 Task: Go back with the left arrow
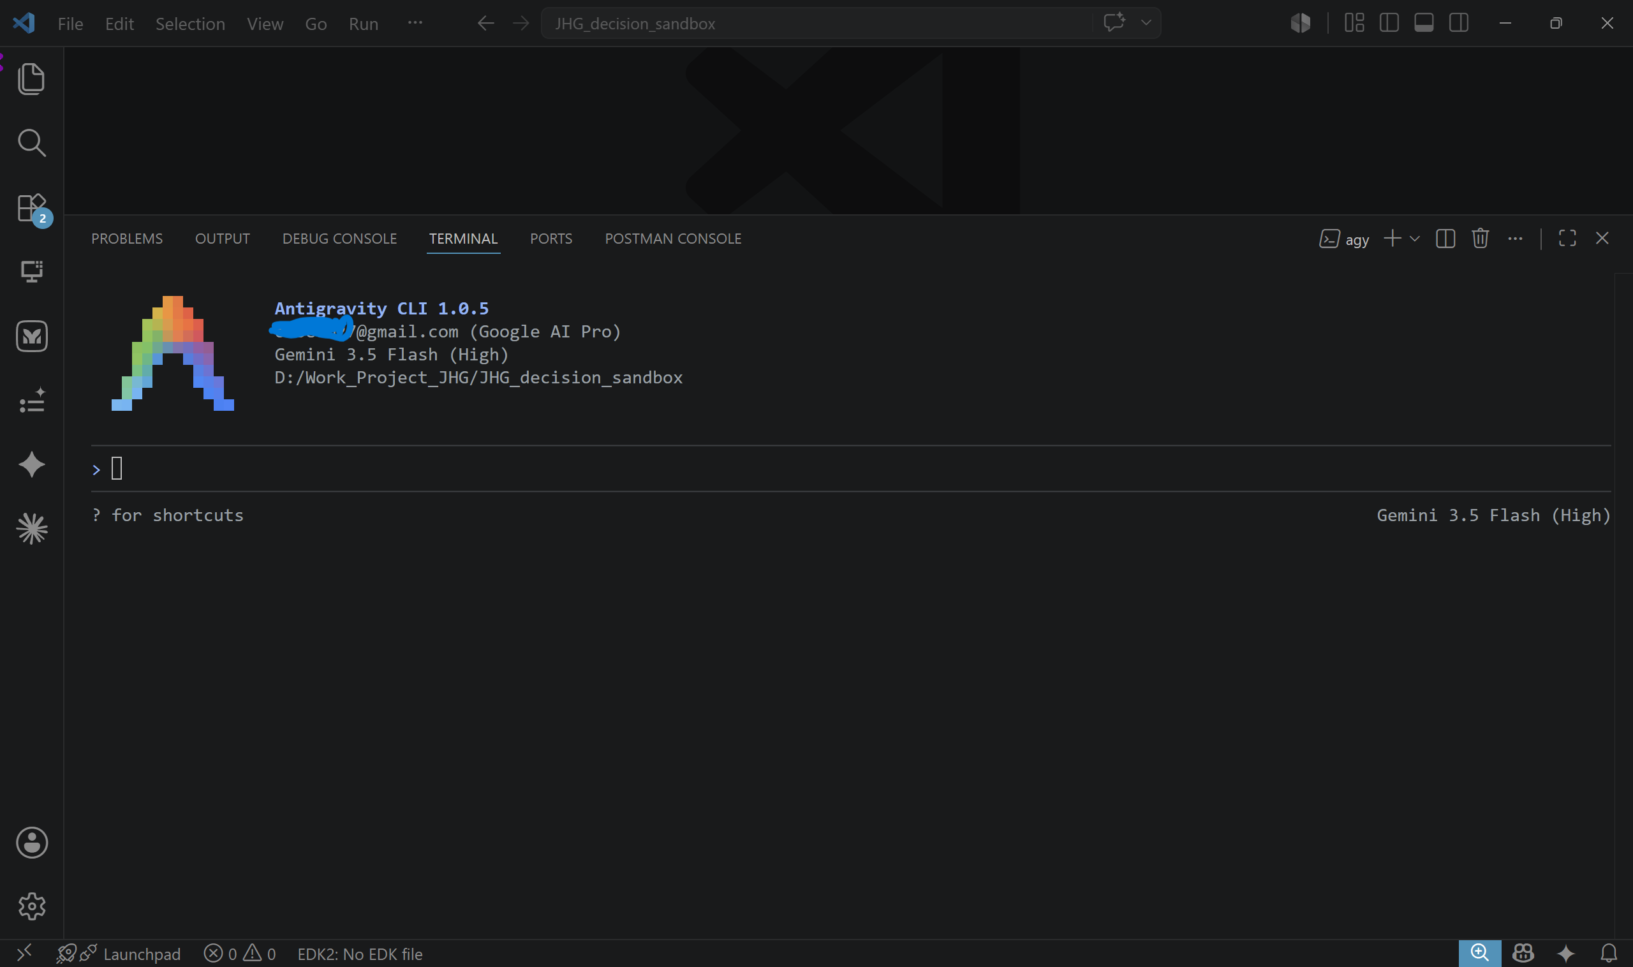pos(485,24)
